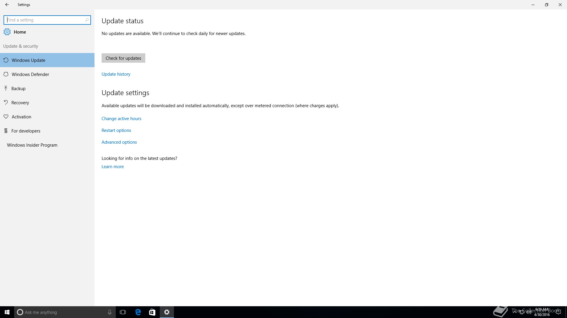Click Change active hours link
This screenshot has width=567, height=318.
[x=121, y=119]
